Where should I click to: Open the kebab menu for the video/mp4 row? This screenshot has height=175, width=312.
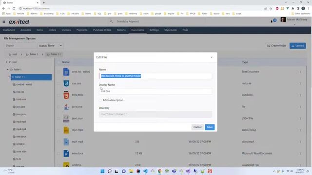300,142
